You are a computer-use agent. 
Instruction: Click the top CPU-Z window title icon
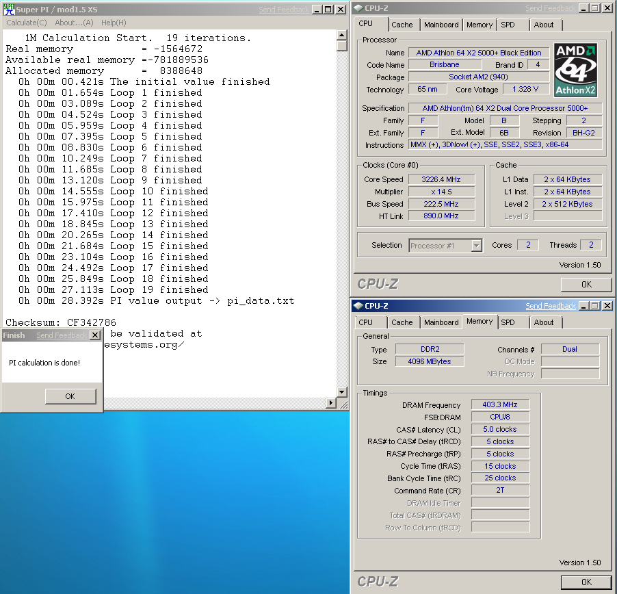click(358, 8)
